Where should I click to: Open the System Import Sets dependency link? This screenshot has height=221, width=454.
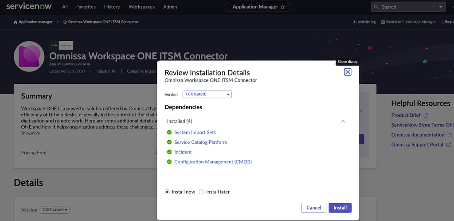[195, 132]
